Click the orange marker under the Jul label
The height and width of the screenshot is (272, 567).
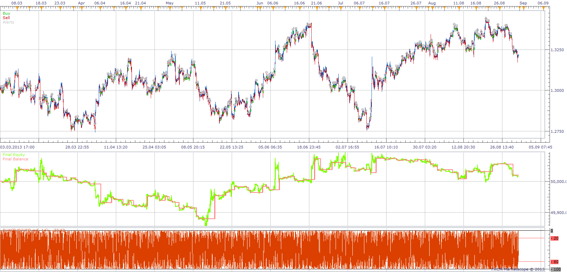[341, 8]
